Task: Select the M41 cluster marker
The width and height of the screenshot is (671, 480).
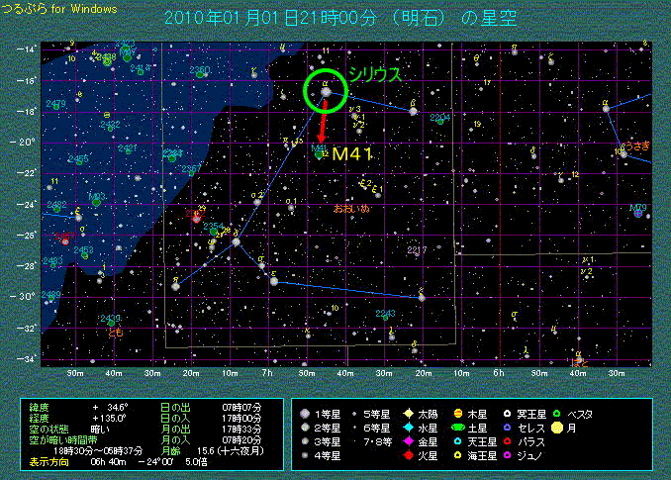Action: [x=319, y=152]
